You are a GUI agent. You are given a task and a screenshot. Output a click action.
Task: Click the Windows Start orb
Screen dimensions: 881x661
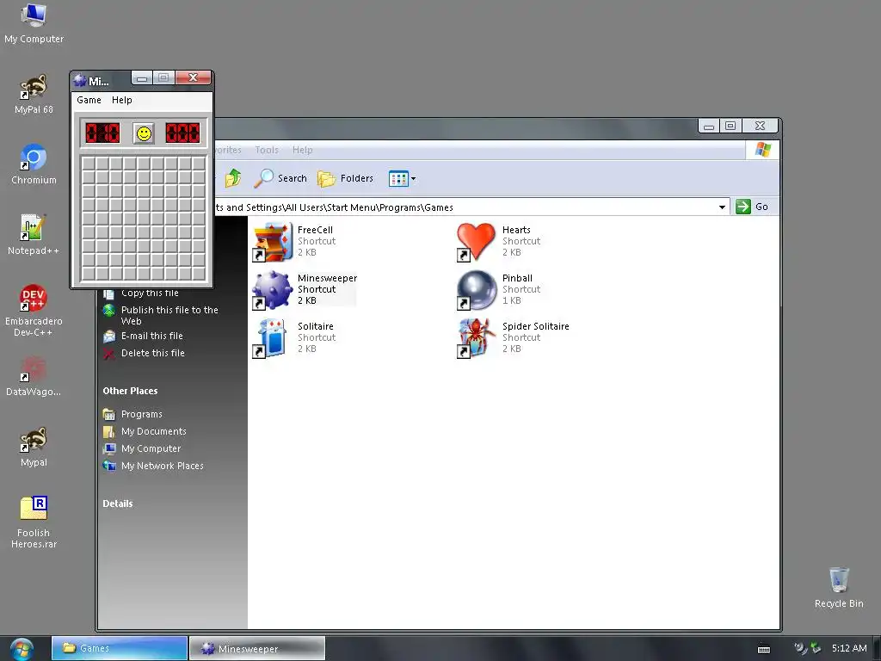[22, 649]
